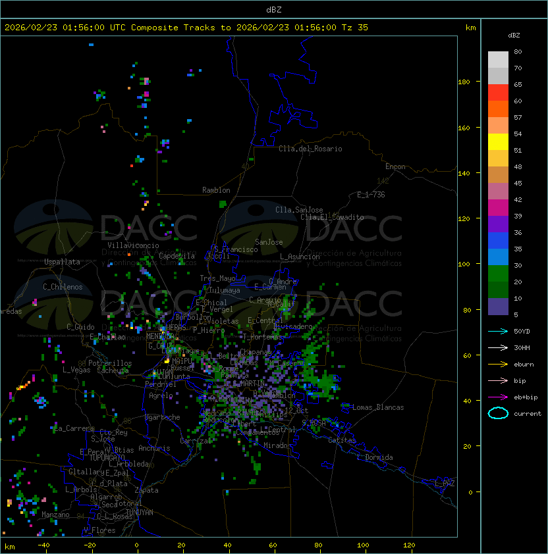
Task: Click the blue 36 dBZ color swatch
Action: (x=498, y=240)
